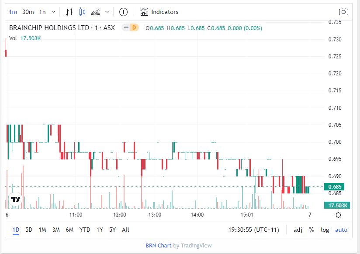Select the All date range
Image resolution: width=360 pixels, height=254 pixels.
coord(125,230)
